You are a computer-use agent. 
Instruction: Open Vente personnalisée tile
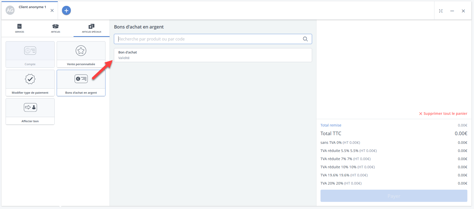click(x=81, y=54)
